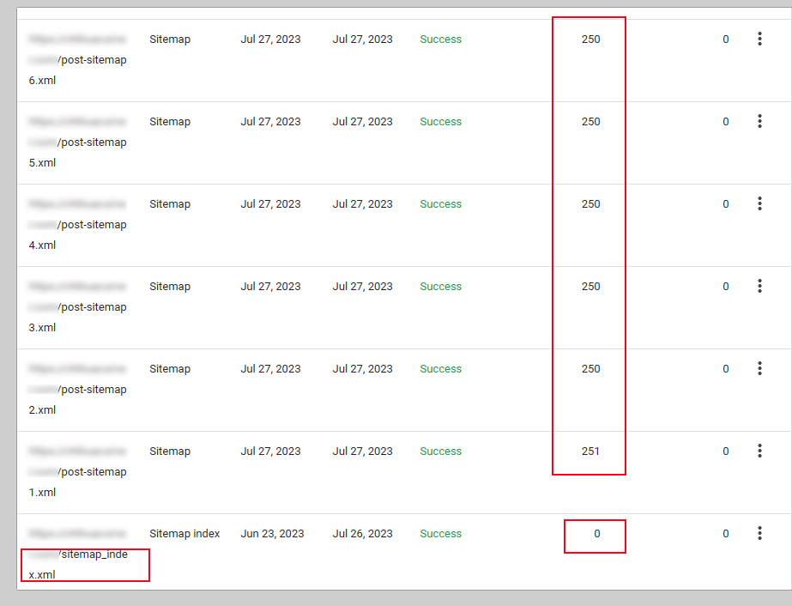Screen dimensions: 792x606
Task: Open more options for sitemap_index.xml row
Action: 759,534
